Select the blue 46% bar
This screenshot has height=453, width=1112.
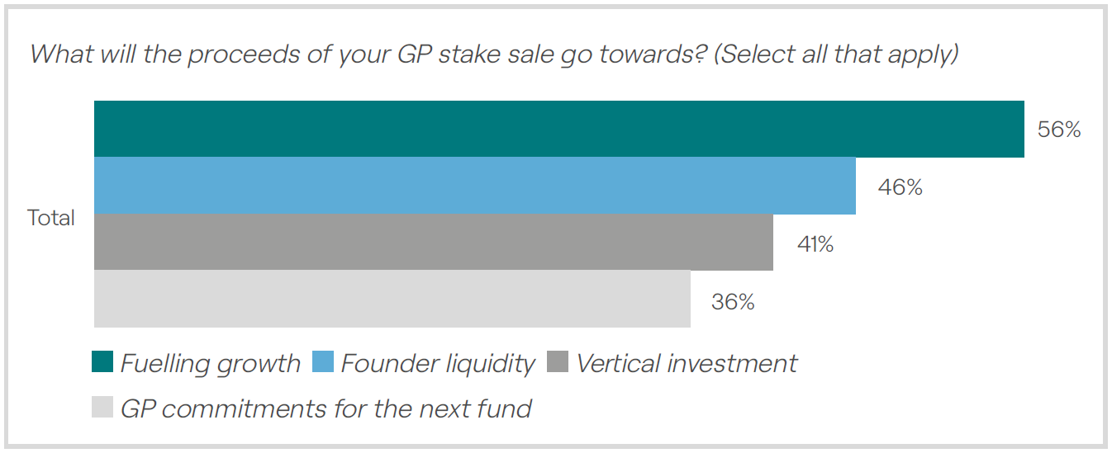click(474, 186)
